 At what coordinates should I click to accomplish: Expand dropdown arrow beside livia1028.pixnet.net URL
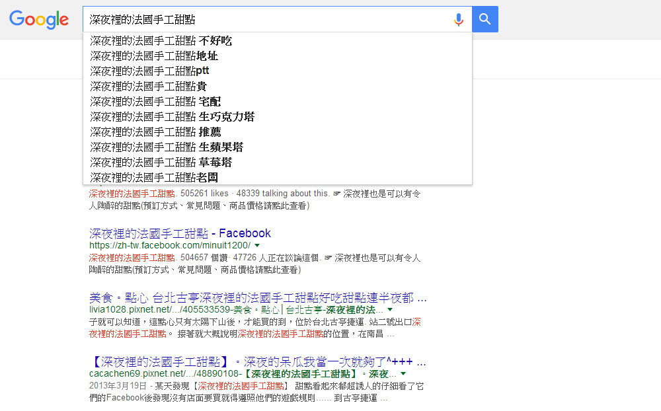390,309
